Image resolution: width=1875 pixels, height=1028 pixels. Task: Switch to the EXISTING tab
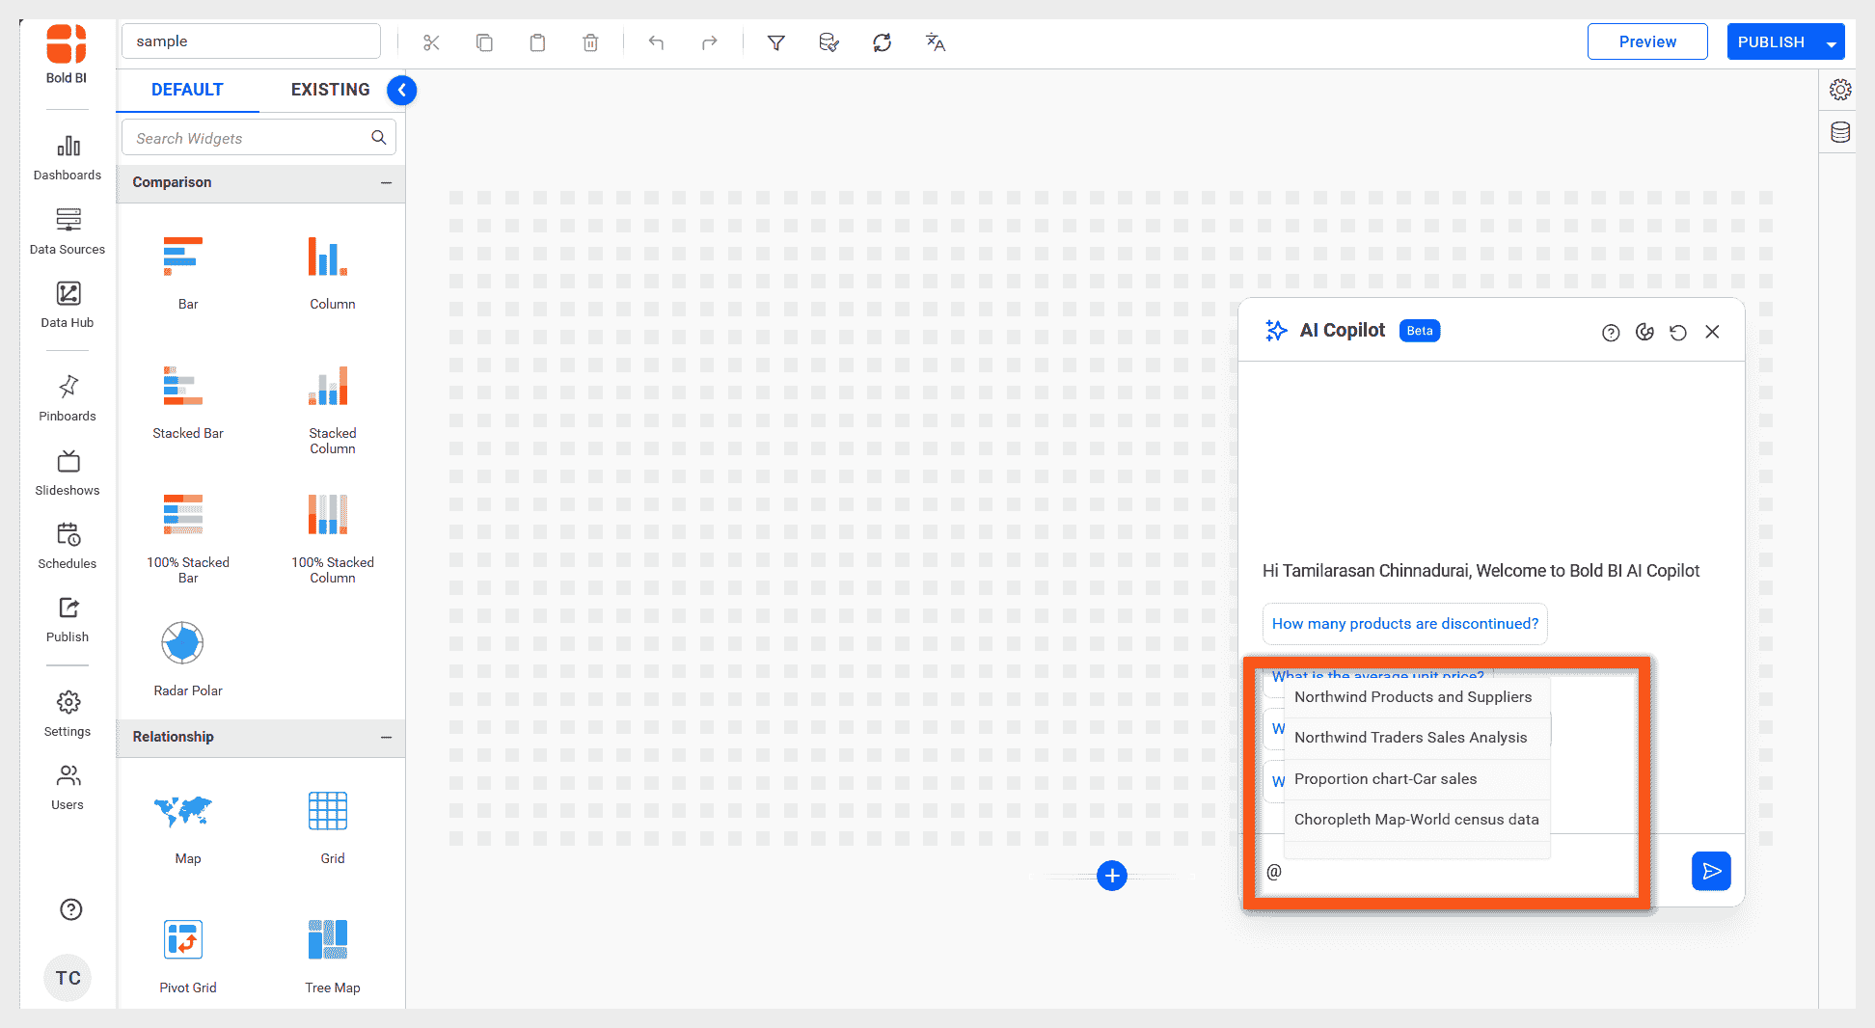(329, 89)
